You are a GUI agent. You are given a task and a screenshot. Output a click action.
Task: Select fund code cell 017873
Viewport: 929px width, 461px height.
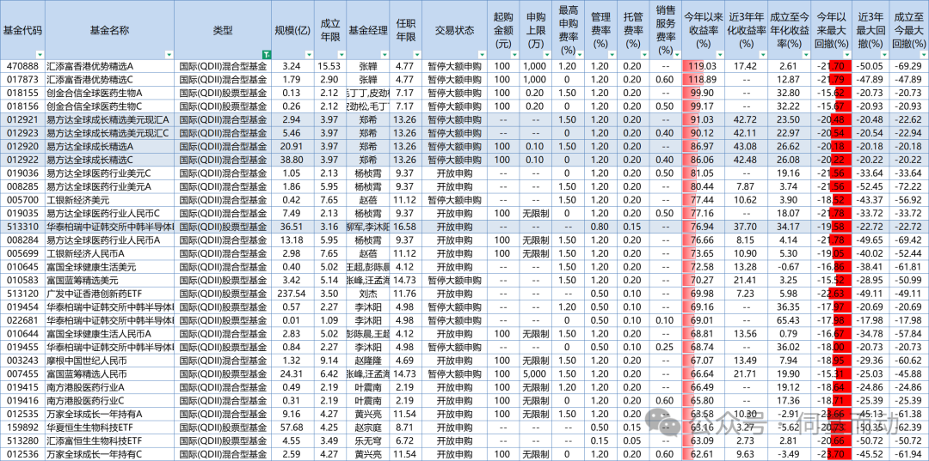pyautogui.click(x=22, y=79)
